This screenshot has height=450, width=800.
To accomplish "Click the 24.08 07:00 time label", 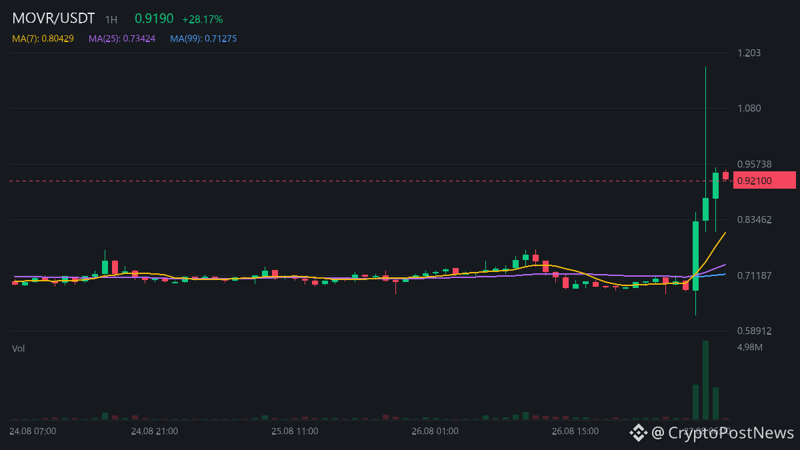I will tap(33, 431).
